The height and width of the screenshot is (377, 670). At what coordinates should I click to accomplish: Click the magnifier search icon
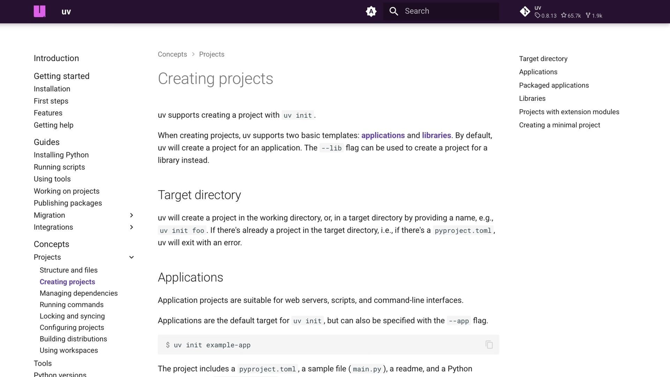click(394, 11)
